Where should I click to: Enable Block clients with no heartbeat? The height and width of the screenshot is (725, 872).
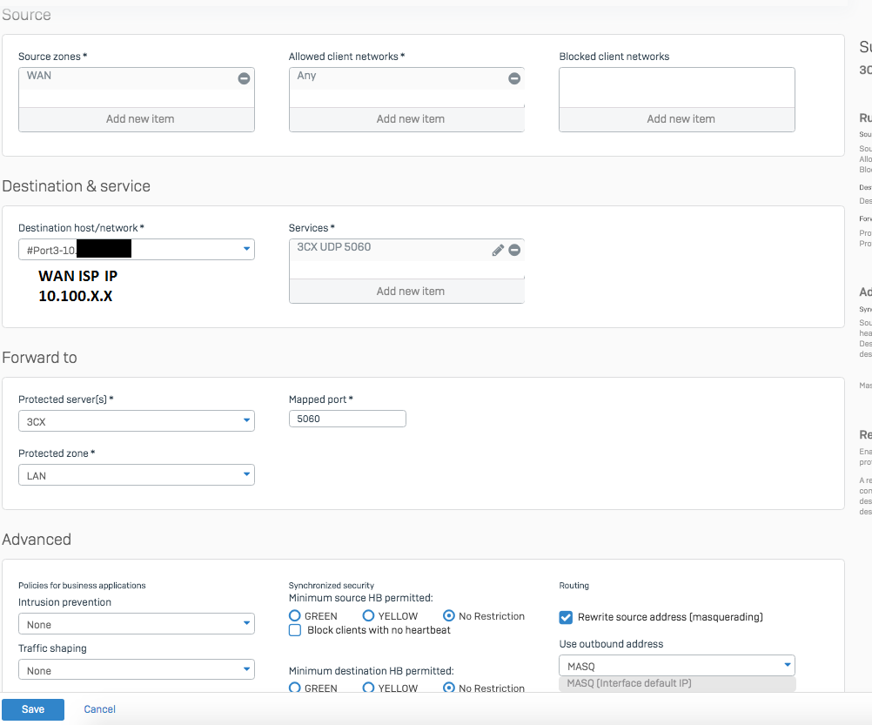tap(295, 630)
